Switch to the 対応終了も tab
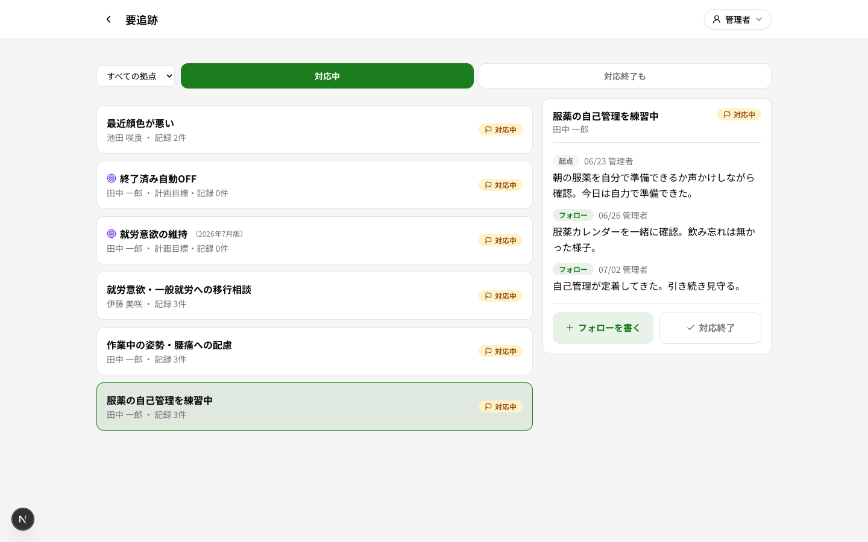The height and width of the screenshot is (542, 868). click(624, 76)
